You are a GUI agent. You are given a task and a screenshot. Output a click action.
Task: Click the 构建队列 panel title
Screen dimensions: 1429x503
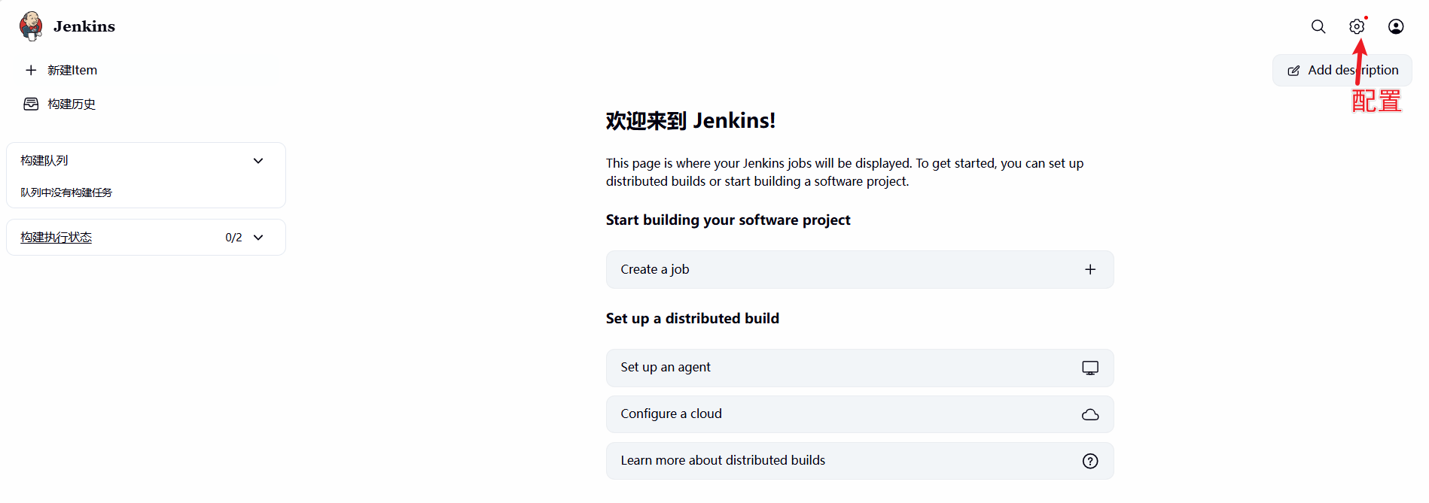44,160
